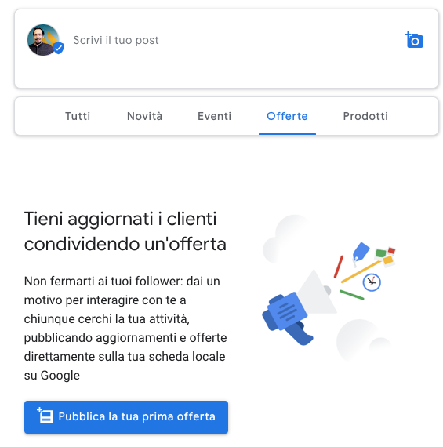Screen dimensions: 443x447
Task: Click the colored photo cards in illustration
Action: pyautogui.click(x=386, y=256)
